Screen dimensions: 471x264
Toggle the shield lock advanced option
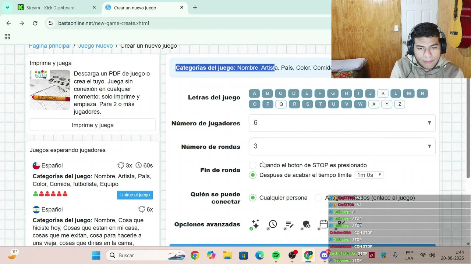click(x=307, y=224)
